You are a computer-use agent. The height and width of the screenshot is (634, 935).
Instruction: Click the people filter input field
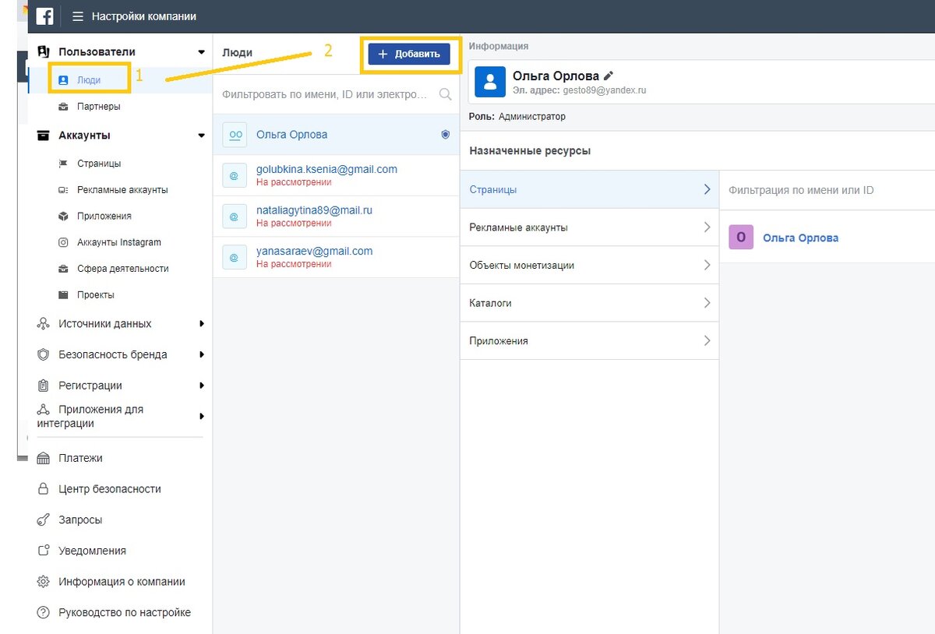tap(336, 94)
